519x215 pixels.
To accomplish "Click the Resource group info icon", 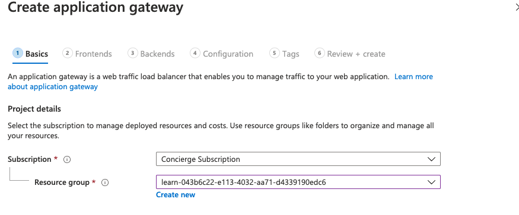I will pyautogui.click(x=105, y=183).
